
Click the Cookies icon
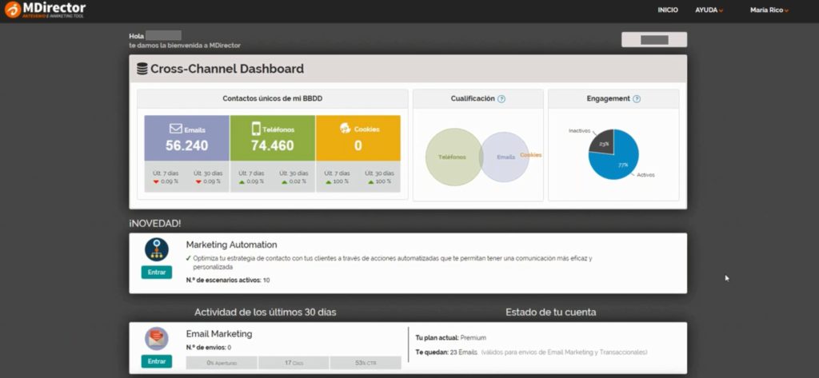click(x=346, y=129)
